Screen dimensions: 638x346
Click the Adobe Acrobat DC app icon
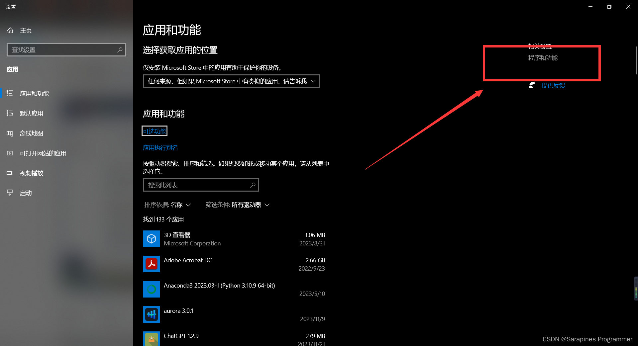click(152, 264)
